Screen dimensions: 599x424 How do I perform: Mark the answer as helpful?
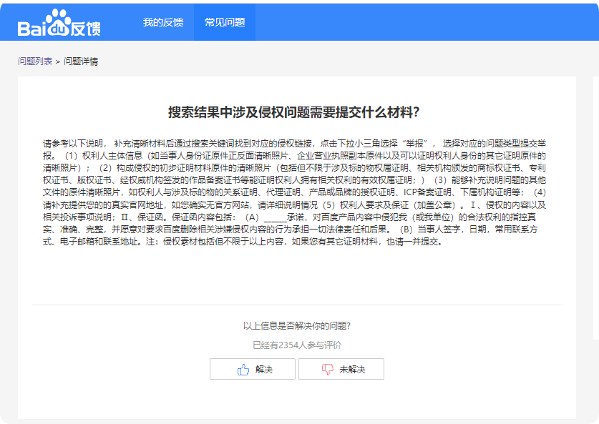click(x=251, y=369)
